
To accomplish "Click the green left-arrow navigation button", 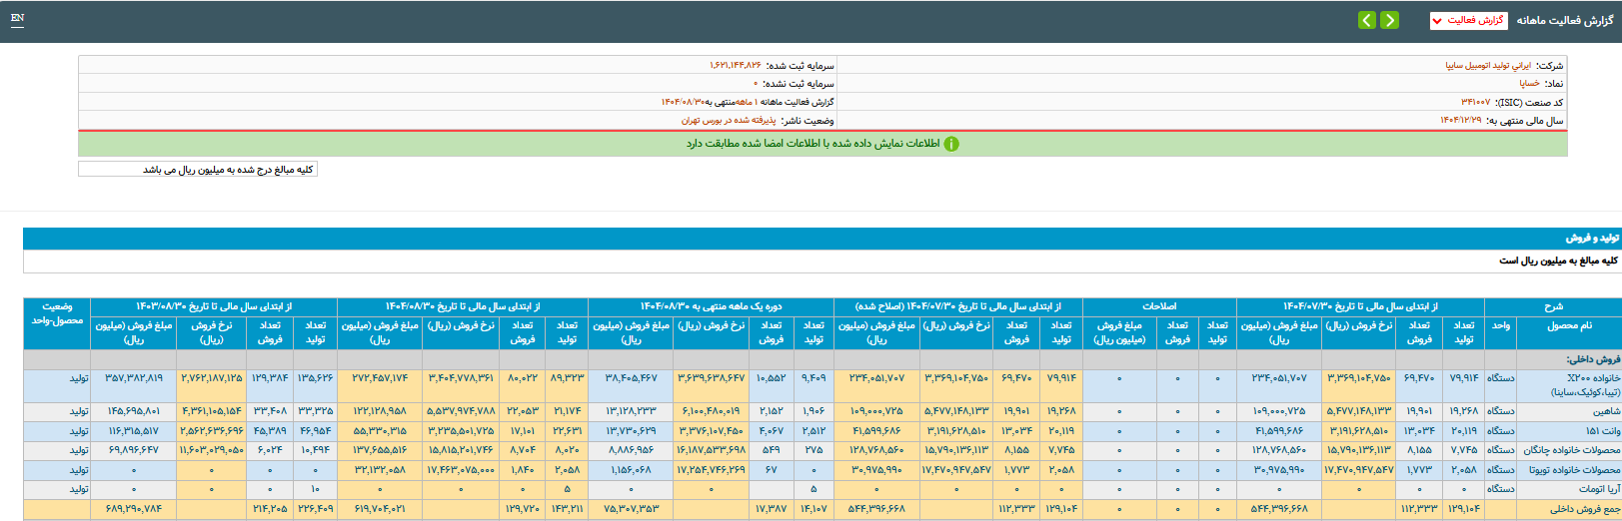I will point(1366,20).
